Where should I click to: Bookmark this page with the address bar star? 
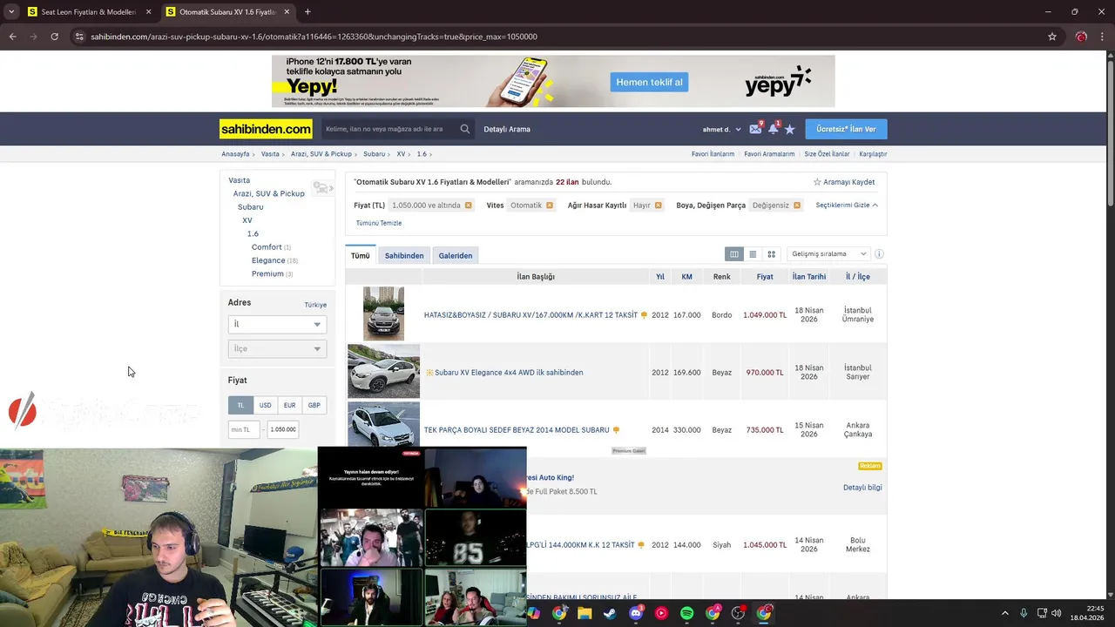1052,37
